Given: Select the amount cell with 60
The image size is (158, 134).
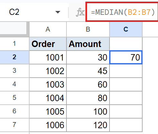Looking at the screenshot, I should 88,84.
